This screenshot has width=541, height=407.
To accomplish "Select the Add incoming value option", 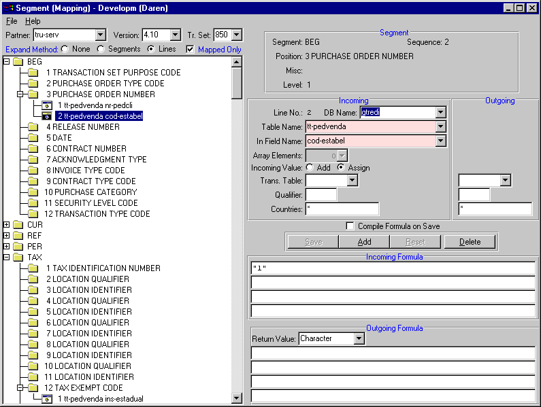I will pyautogui.click(x=310, y=168).
